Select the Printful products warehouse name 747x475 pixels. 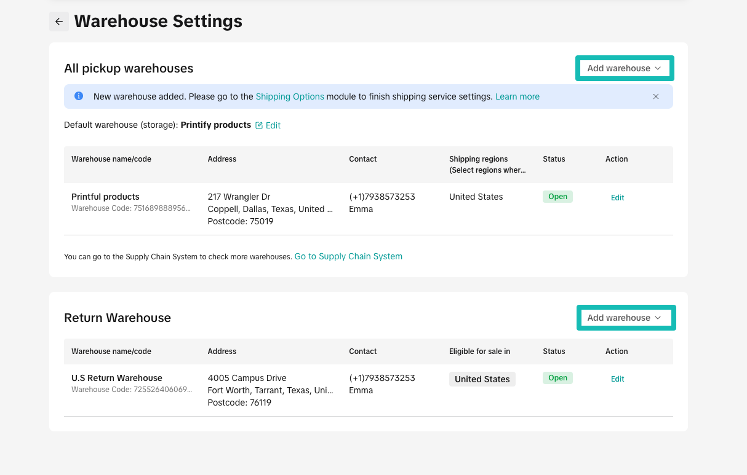[x=105, y=197]
